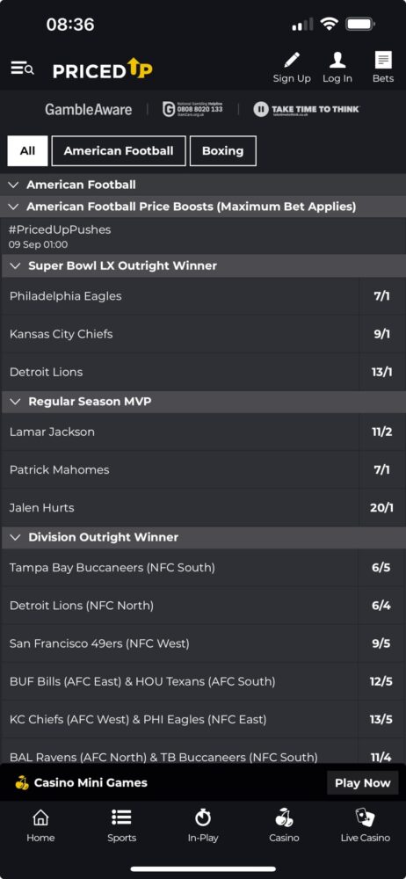The width and height of the screenshot is (406, 879).
Task: Select Philadelphia Eagles 7/1 odds
Action: (x=381, y=296)
